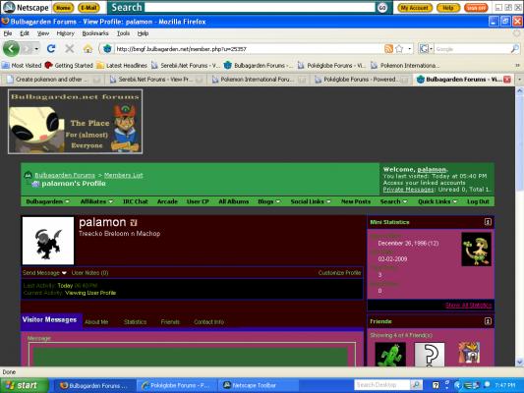Expand Bulbagarden navbar dropdown

click(x=47, y=201)
